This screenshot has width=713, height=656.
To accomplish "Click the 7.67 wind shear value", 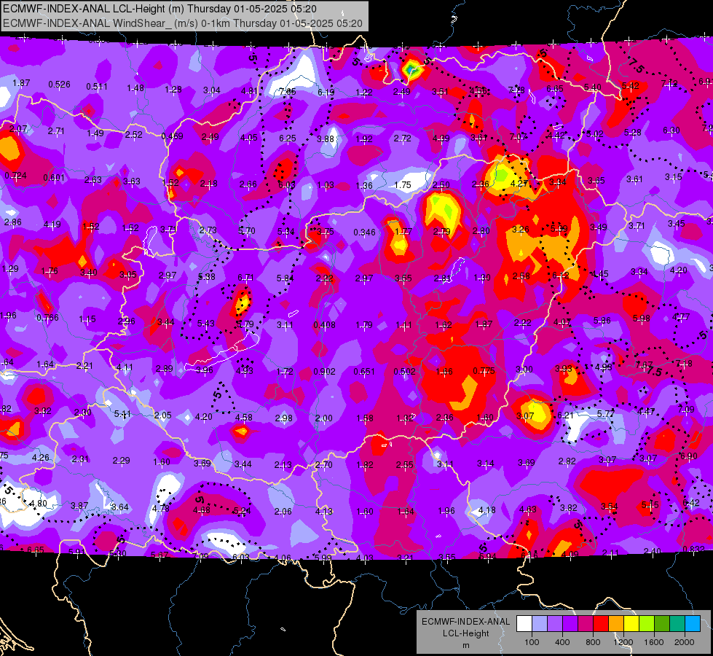I will tap(645, 365).
